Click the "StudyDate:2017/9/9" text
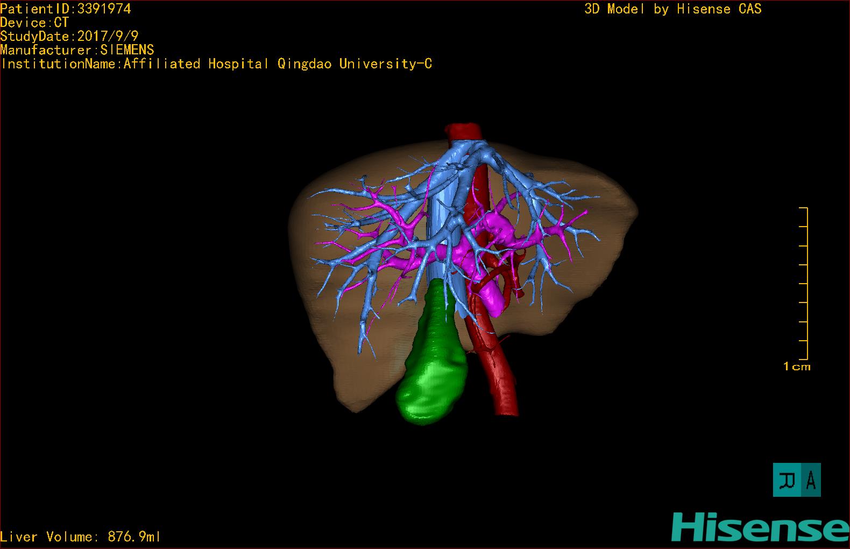The image size is (850, 549). 69,36
